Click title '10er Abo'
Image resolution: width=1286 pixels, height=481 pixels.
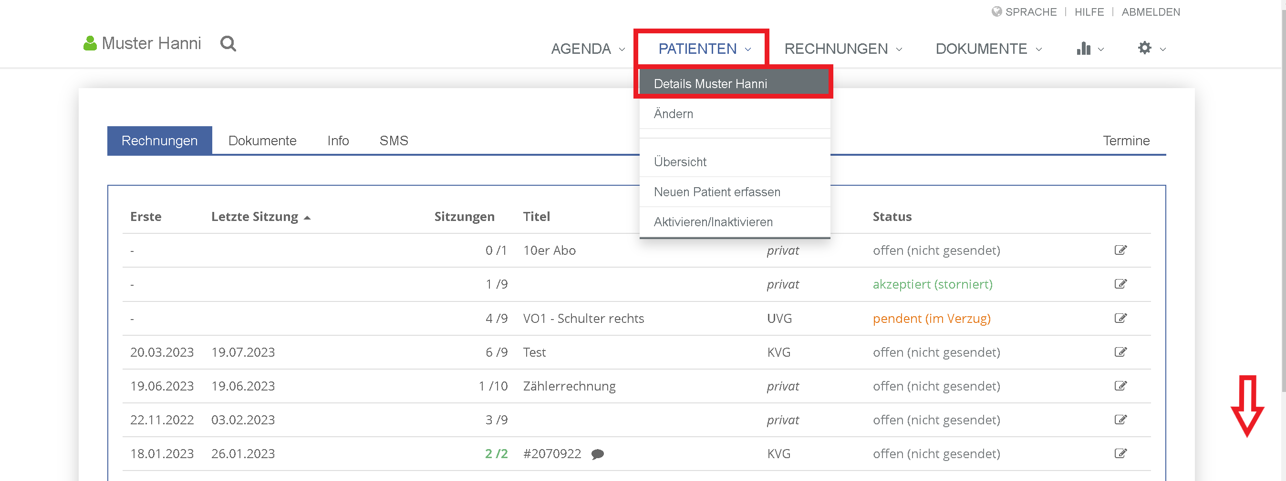click(549, 251)
